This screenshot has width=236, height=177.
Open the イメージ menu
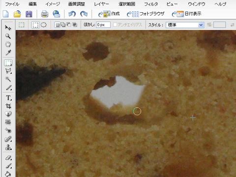point(53,4)
